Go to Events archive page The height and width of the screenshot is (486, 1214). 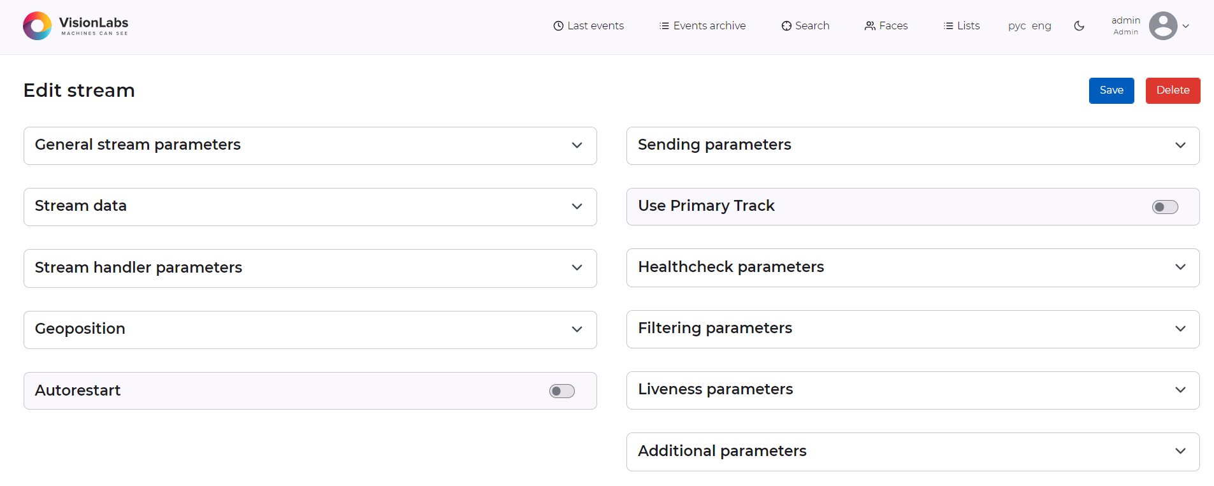click(x=709, y=26)
